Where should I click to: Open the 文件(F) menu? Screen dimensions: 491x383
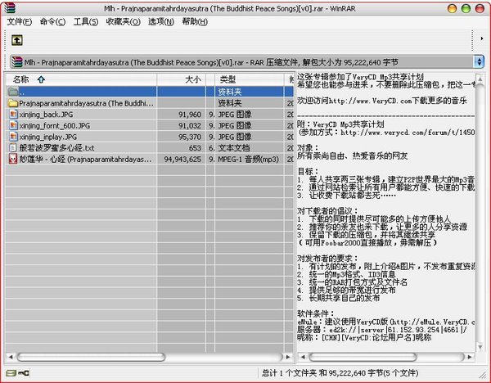click(20, 21)
